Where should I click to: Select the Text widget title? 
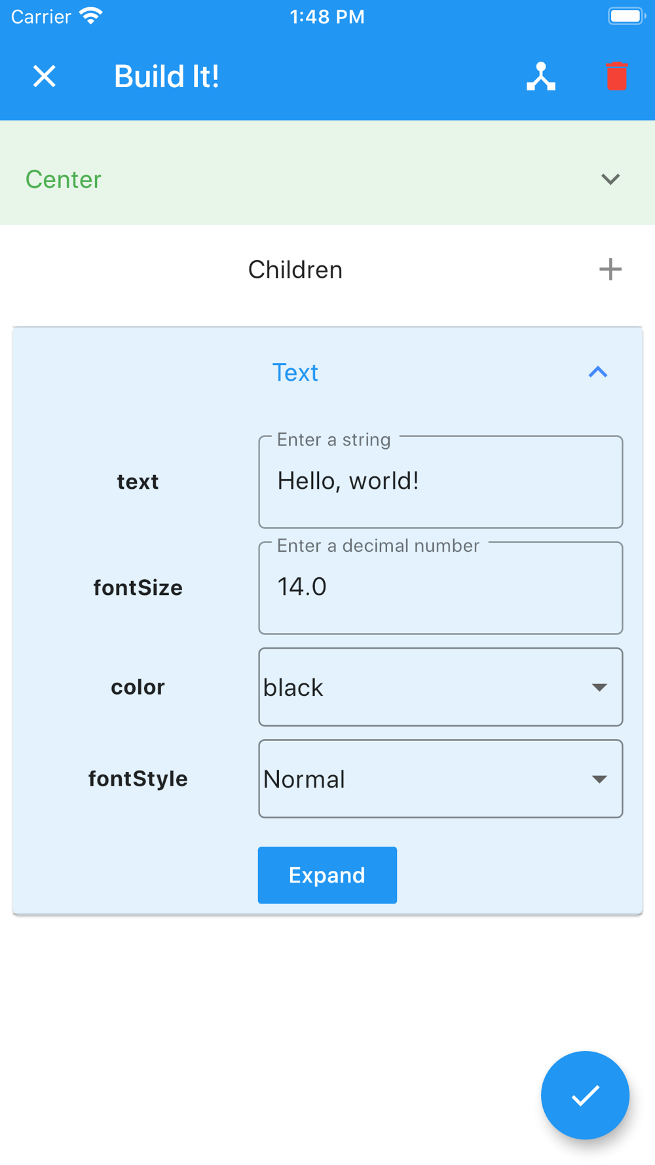tap(295, 372)
